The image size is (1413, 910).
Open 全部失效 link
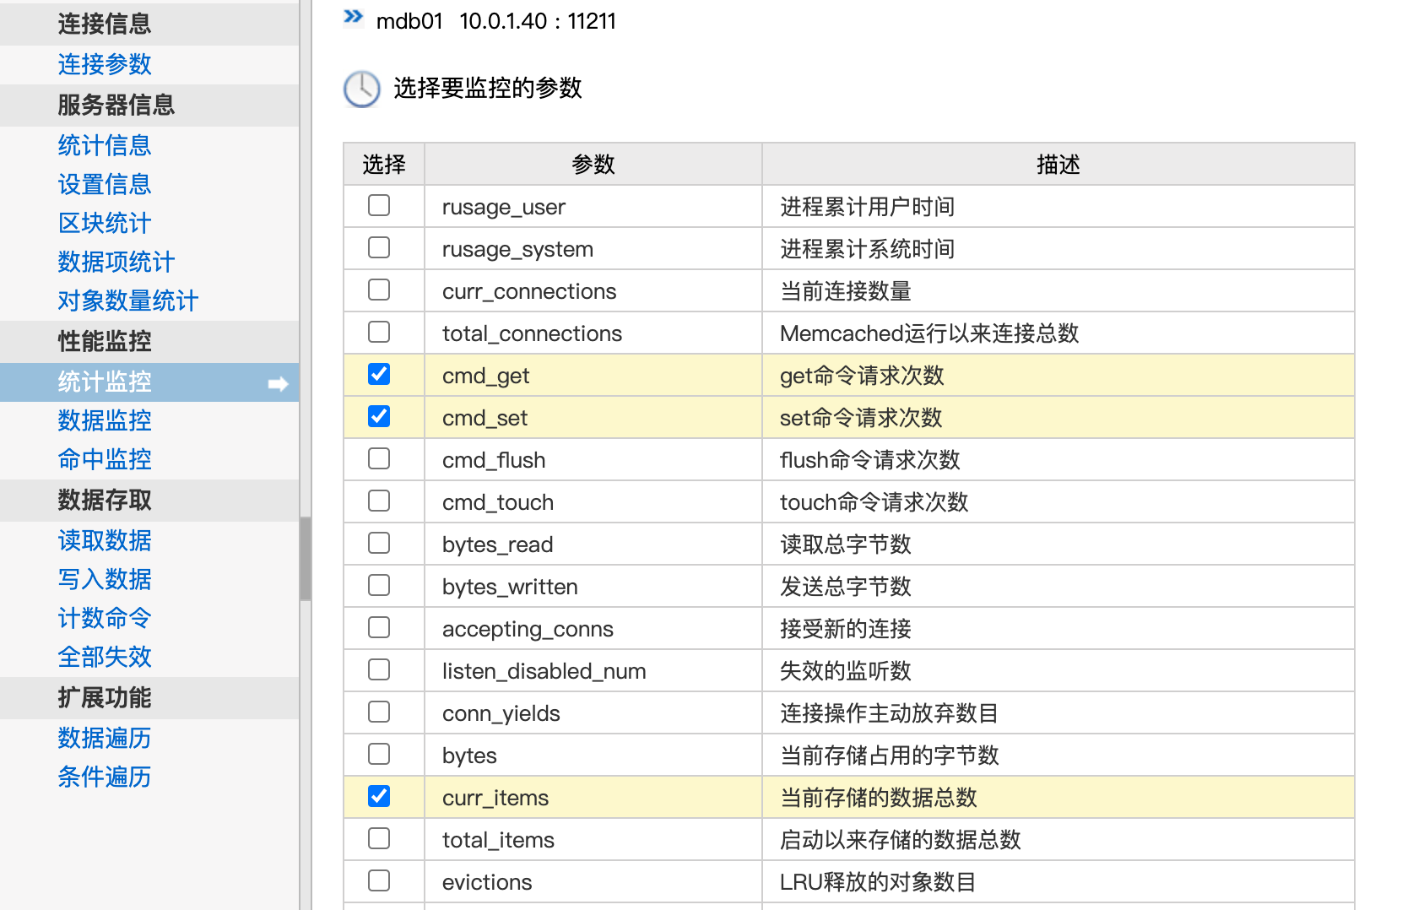pyautogui.click(x=105, y=657)
